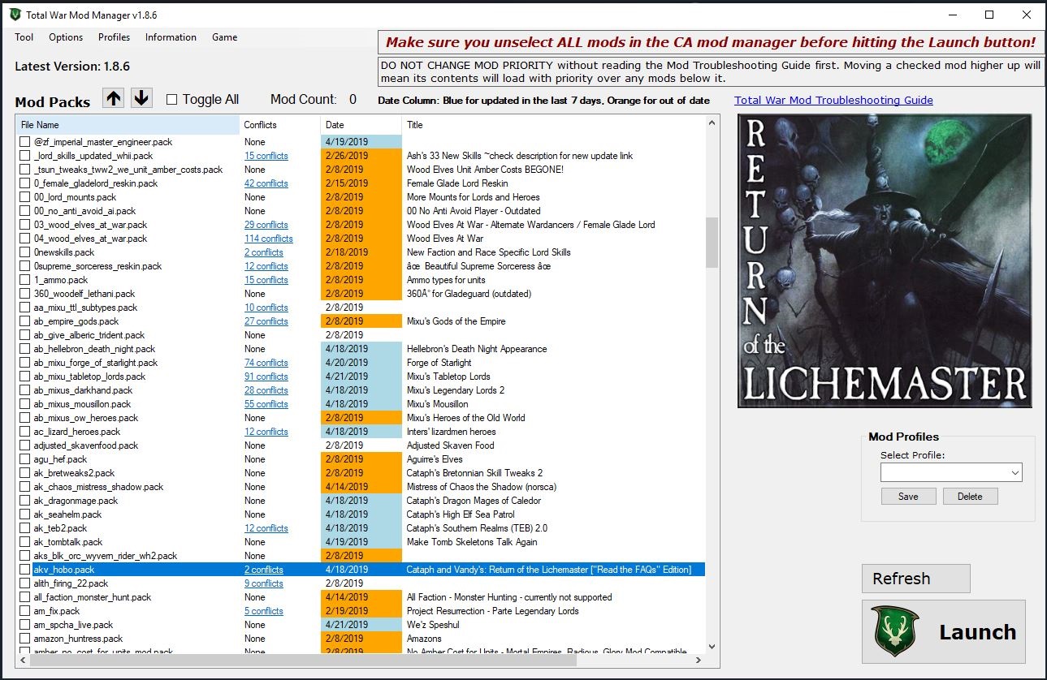Select the am_spcha_live.pack file name
The width and height of the screenshot is (1047, 680).
click(73, 625)
